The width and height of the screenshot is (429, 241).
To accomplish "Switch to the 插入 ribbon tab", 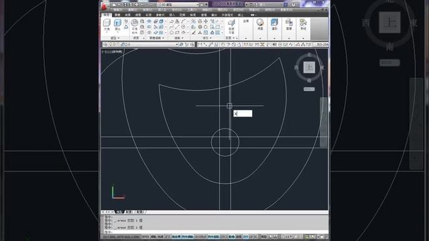I will (172, 15).
